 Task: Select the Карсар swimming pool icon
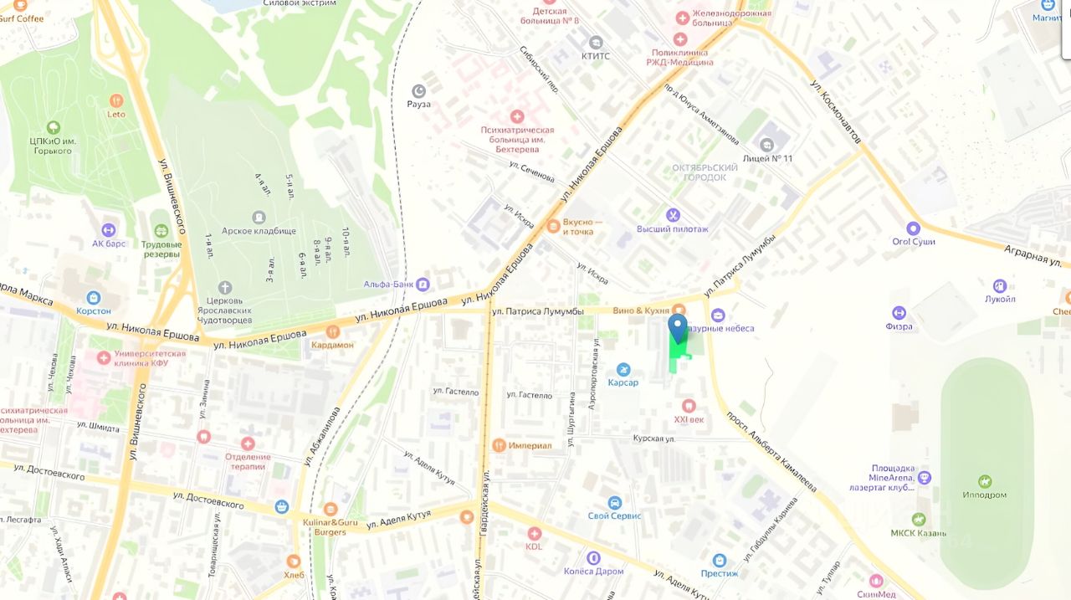623,369
